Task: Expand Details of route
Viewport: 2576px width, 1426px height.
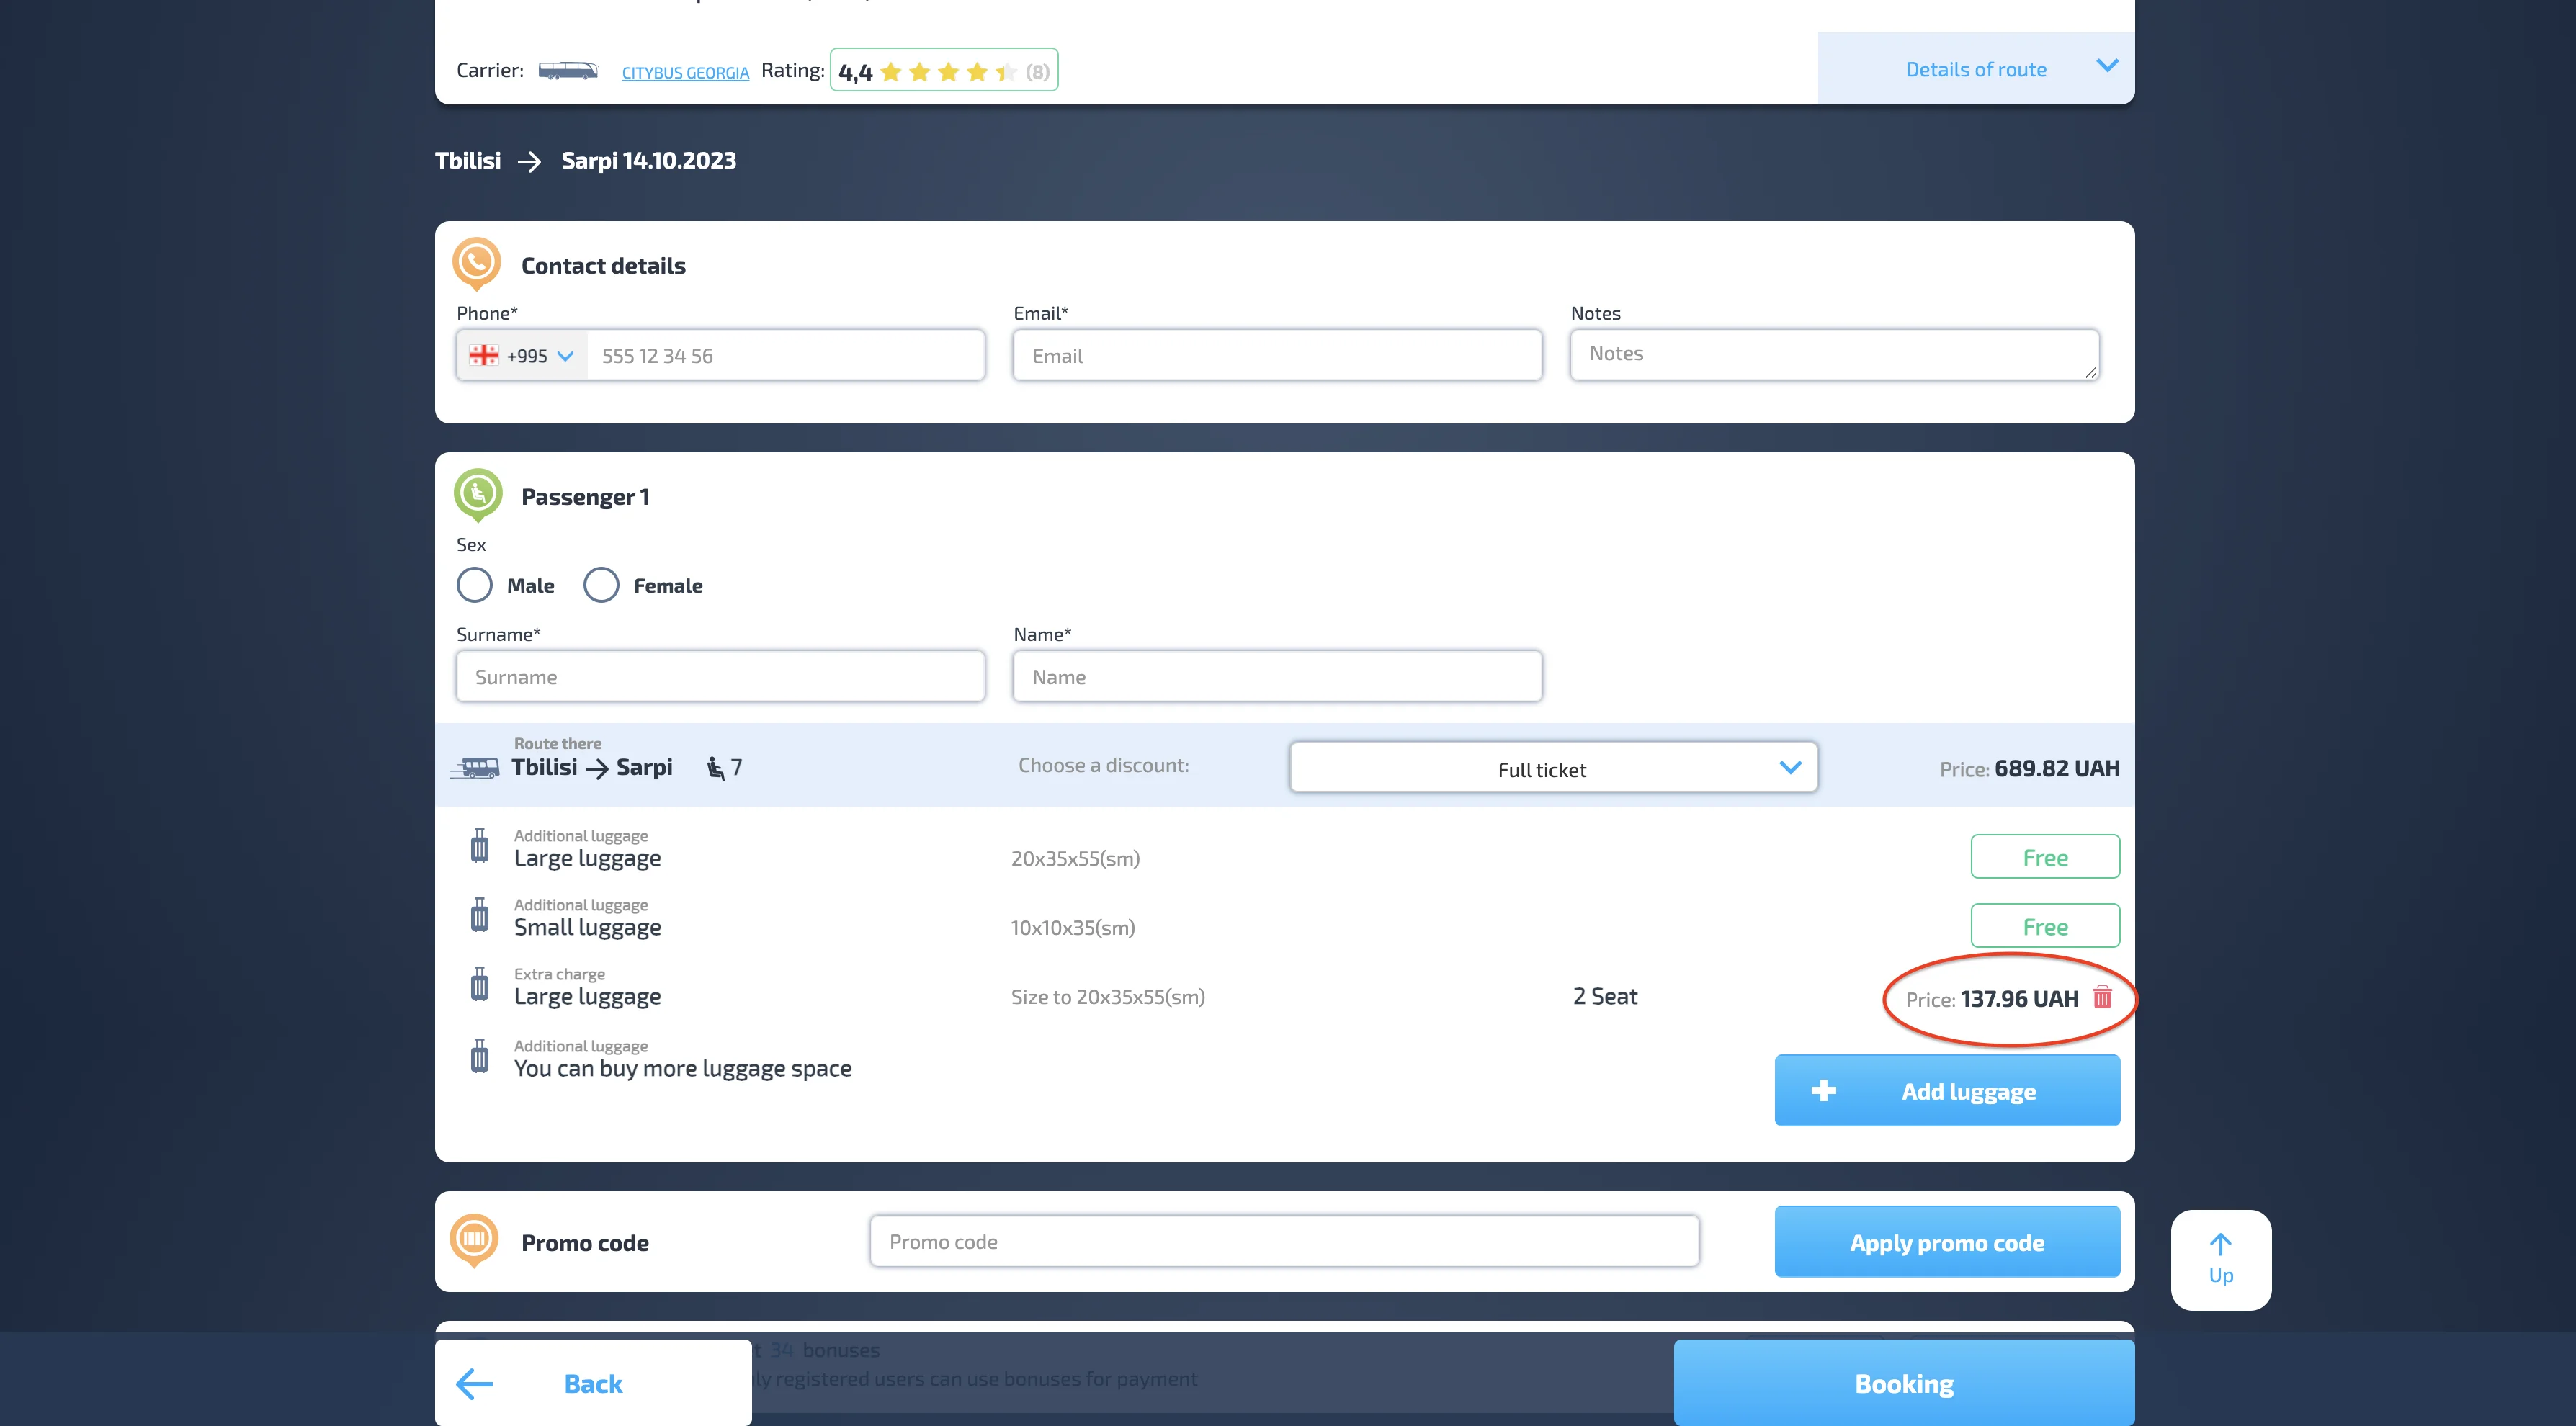Action: pos(1976,69)
